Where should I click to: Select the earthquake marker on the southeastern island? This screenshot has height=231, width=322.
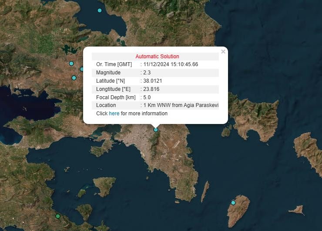click(x=233, y=203)
